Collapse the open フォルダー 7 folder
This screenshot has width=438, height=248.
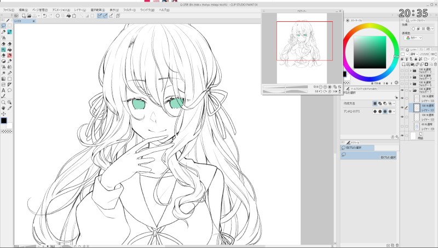coord(411,90)
